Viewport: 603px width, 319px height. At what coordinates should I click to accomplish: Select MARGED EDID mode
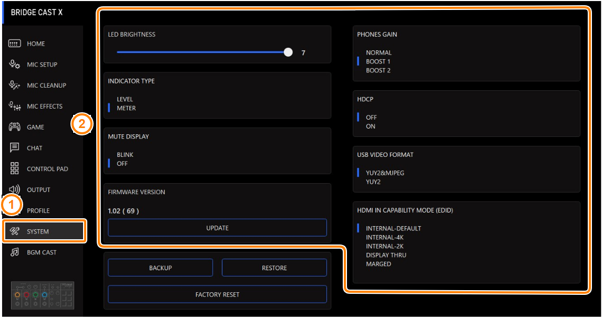pos(379,264)
